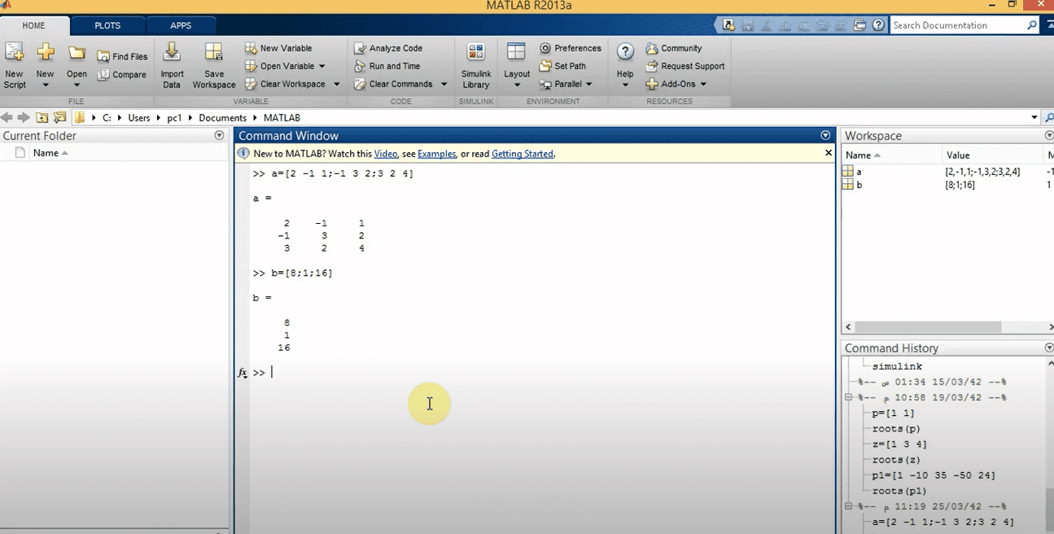Open the Getting Started link
1054x534 pixels.
[523, 154]
